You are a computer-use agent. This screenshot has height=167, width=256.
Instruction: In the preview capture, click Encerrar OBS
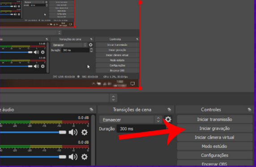(x=117, y=71)
